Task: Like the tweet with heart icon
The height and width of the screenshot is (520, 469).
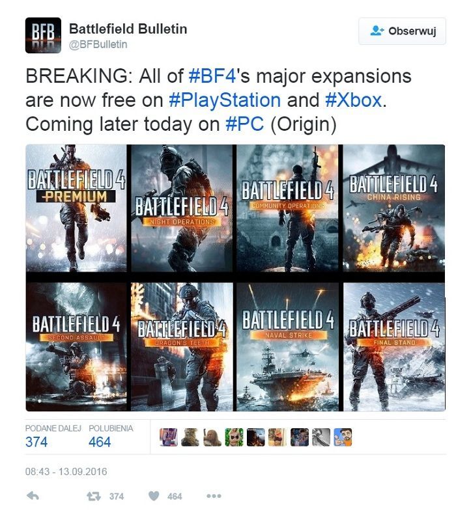Action: click(153, 496)
